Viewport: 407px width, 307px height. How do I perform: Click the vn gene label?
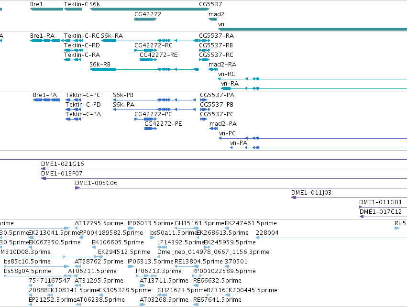(x=221, y=24)
